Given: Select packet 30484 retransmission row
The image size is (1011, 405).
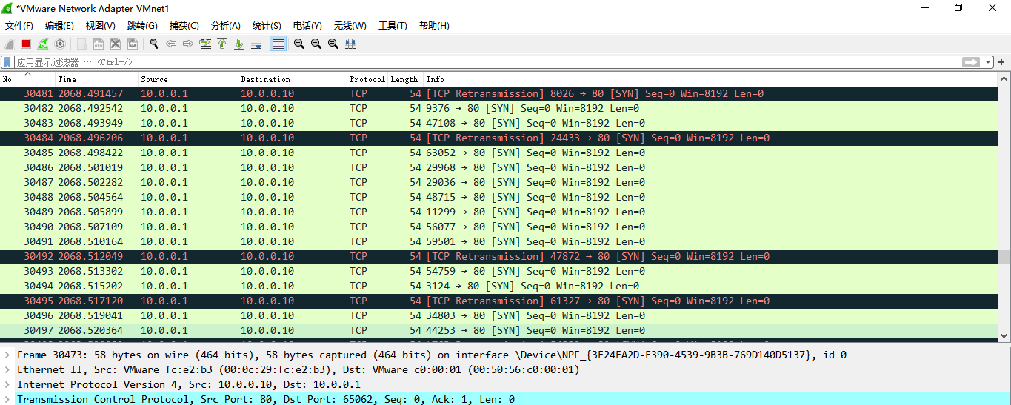Looking at the screenshot, I should click(x=499, y=138).
